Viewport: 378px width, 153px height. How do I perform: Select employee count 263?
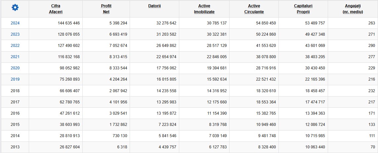(x=372, y=23)
